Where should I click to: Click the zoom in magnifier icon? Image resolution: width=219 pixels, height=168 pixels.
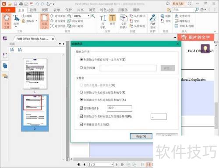coord(93,16)
